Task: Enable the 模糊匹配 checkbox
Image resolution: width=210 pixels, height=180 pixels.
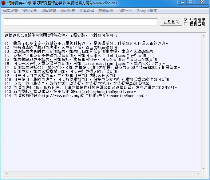Action: [x=186, y=24]
